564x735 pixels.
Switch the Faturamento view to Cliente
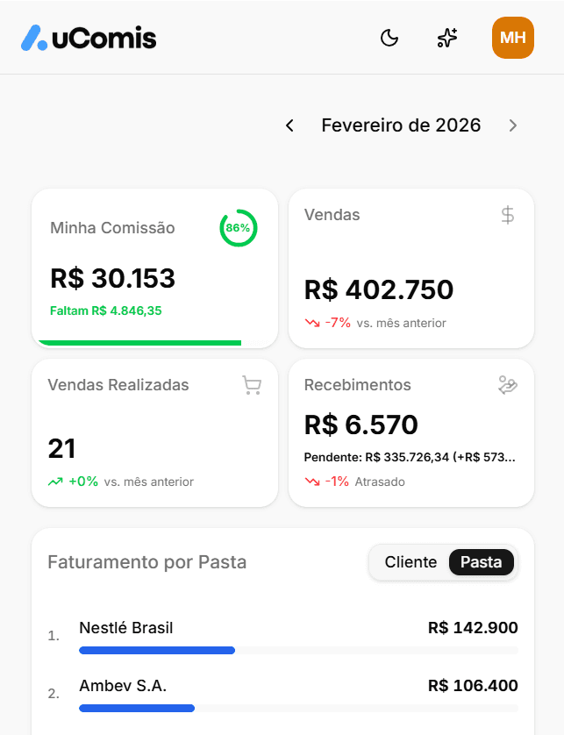click(x=411, y=562)
